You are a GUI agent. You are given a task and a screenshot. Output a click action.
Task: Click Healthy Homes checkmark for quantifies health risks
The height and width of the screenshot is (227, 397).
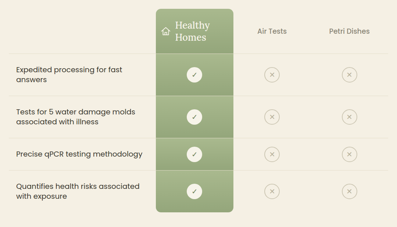tap(194, 191)
